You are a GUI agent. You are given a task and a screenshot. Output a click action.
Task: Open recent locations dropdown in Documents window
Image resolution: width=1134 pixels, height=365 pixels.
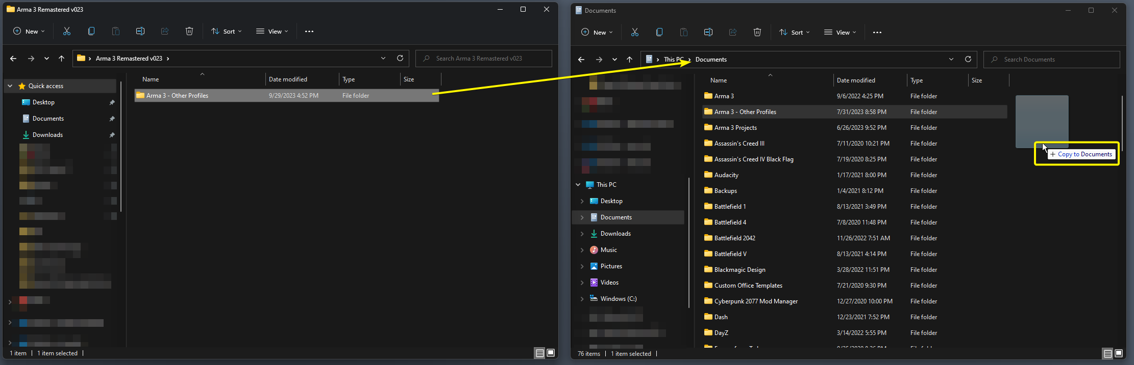click(614, 60)
